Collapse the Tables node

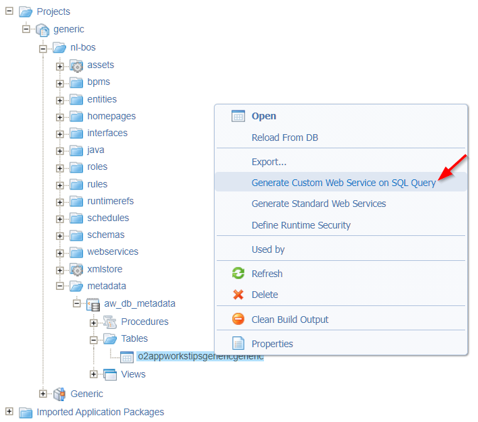pos(94,339)
